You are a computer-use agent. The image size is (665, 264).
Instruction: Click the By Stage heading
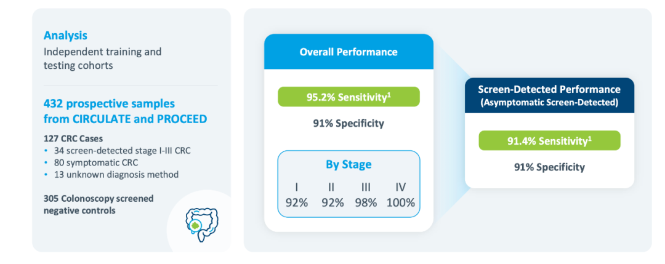coord(349,165)
